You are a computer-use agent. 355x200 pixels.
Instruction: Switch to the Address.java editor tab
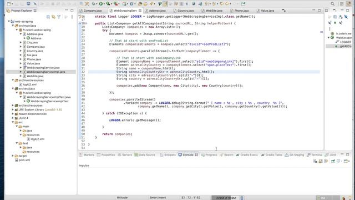pyautogui.click(x=157, y=11)
